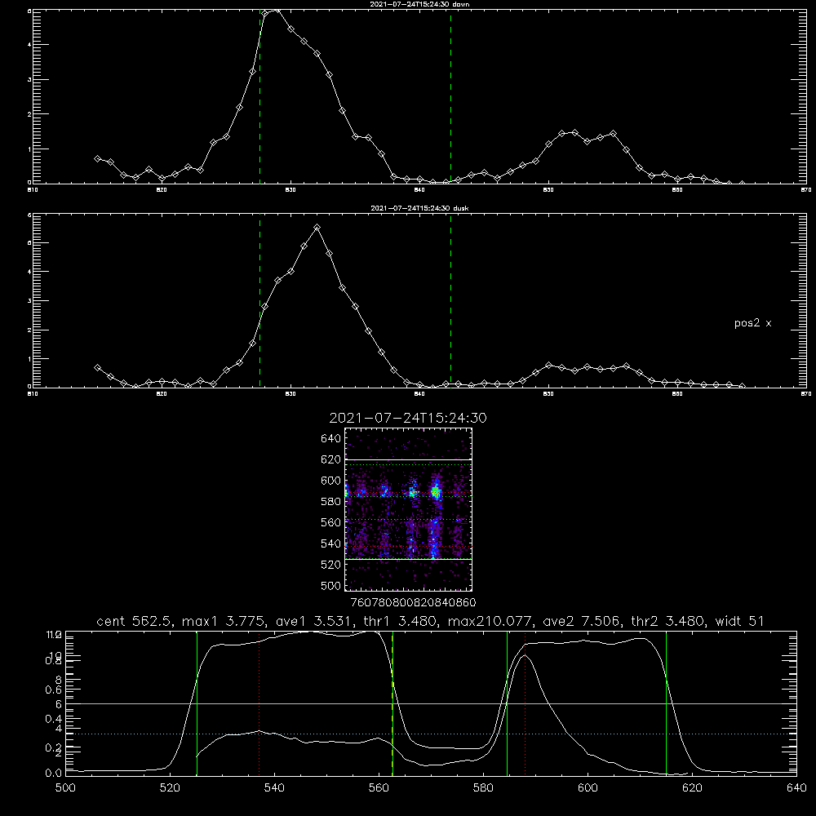Click the timestamp title above the heatmap
The width and height of the screenshot is (816, 816).
408,418
